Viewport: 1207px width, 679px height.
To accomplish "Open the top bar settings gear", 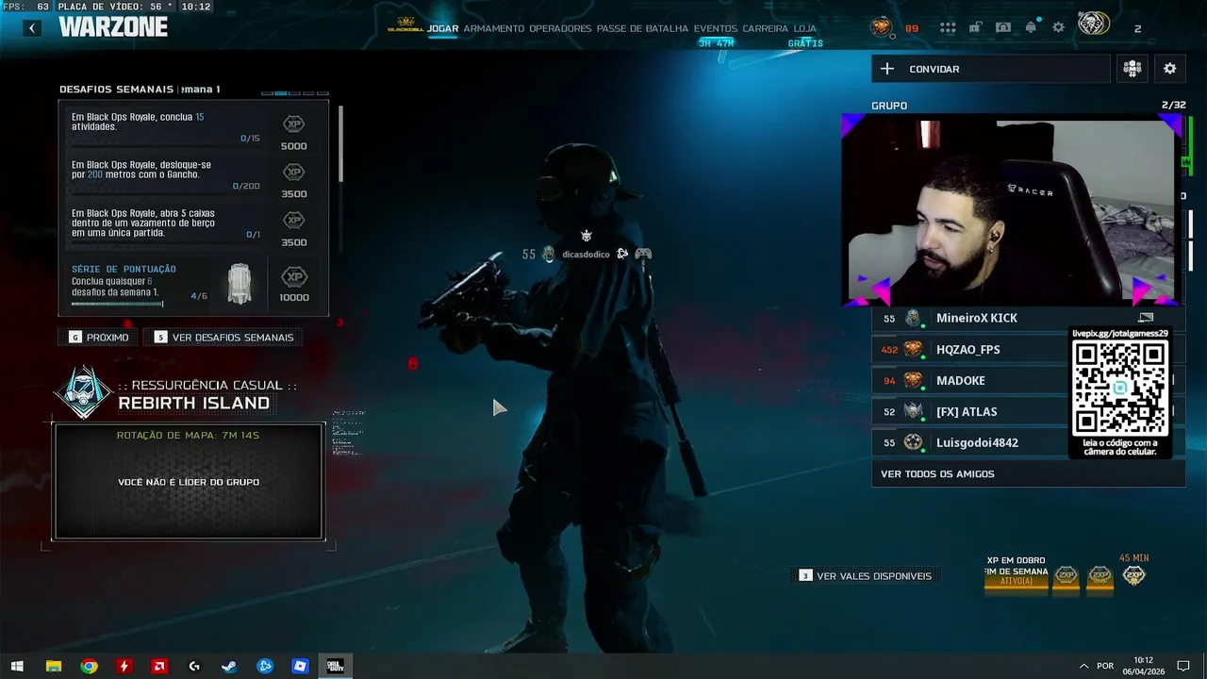I will tap(1058, 27).
